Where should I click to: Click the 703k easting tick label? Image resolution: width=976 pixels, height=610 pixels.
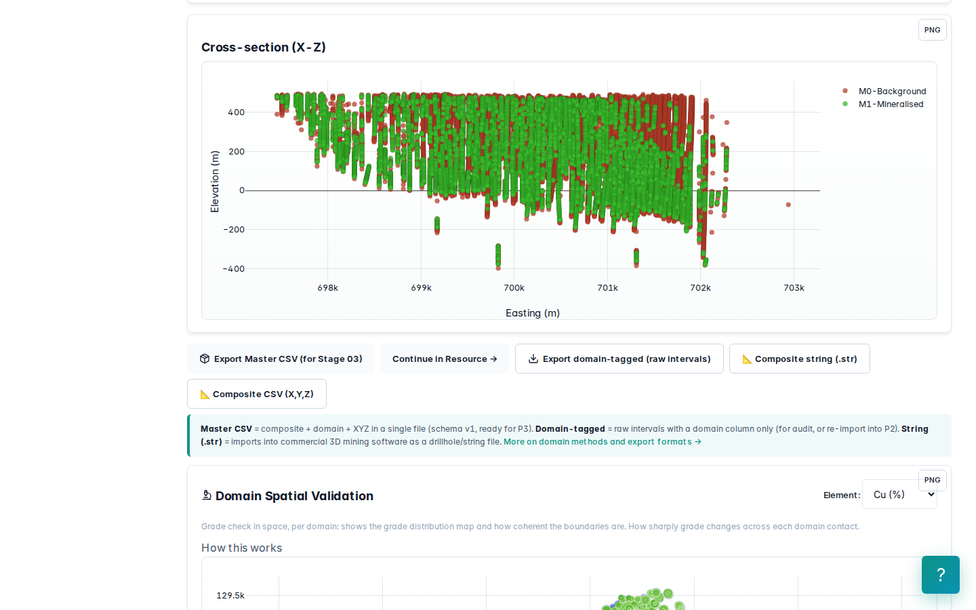pyautogui.click(x=794, y=288)
